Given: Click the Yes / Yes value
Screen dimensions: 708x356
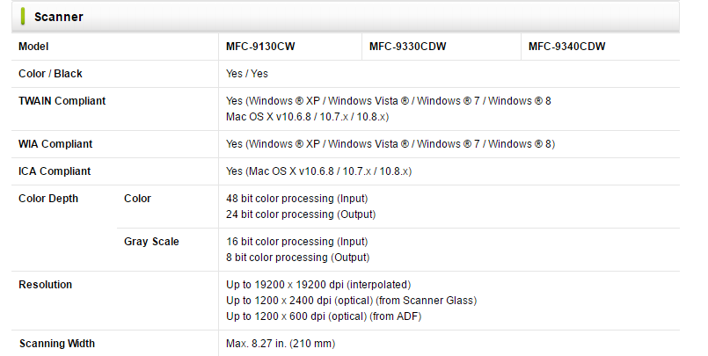Looking at the screenshot, I should [x=247, y=74].
